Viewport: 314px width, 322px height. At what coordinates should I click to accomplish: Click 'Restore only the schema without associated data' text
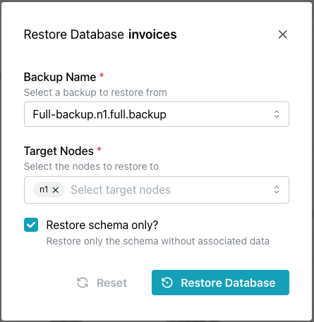point(158,241)
